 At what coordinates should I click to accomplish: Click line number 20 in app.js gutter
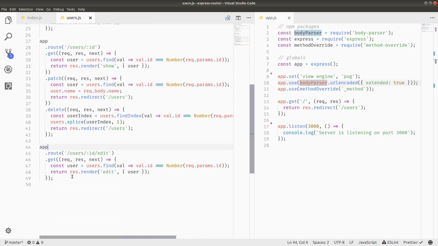[x=266, y=145]
